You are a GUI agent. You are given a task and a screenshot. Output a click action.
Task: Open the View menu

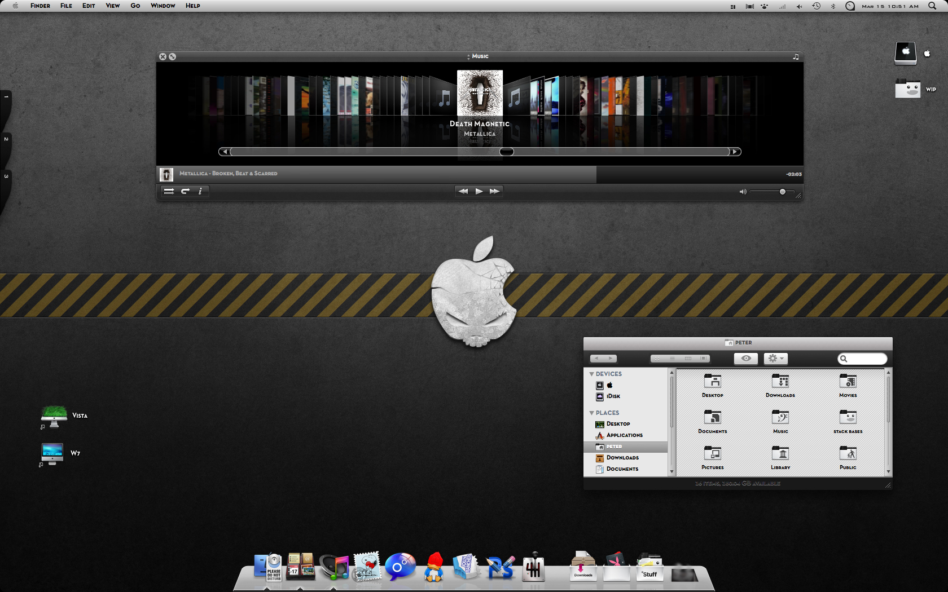pyautogui.click(x=112, y=6)
